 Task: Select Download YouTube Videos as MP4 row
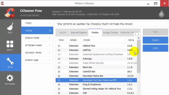(x=96, y=80)
